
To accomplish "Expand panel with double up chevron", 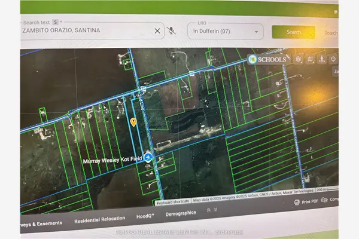I will (x=209, y=210).
